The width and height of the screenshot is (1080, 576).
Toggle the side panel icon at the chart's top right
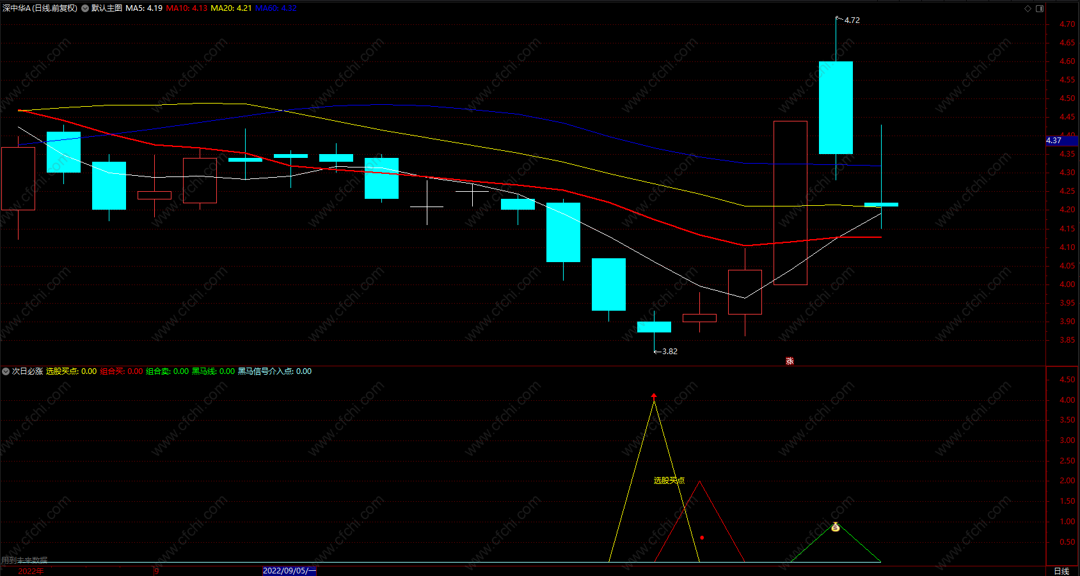coord(1040,8)
